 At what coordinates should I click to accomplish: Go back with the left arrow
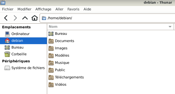pos(6,18)
